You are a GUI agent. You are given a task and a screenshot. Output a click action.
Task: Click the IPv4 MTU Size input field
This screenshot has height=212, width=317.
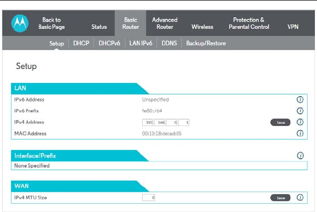149,197
